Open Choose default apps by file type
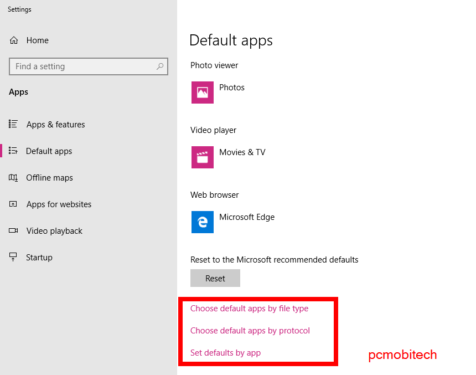 (x=249, y=309)
